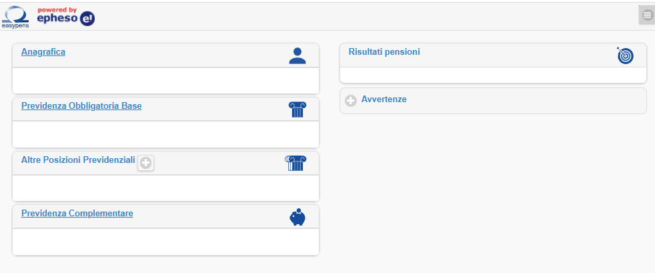The height and width of the screenshot is (273, 655).
Task: Open the Previdenza Obbligatoria Base link
Action: click(81, 105)
